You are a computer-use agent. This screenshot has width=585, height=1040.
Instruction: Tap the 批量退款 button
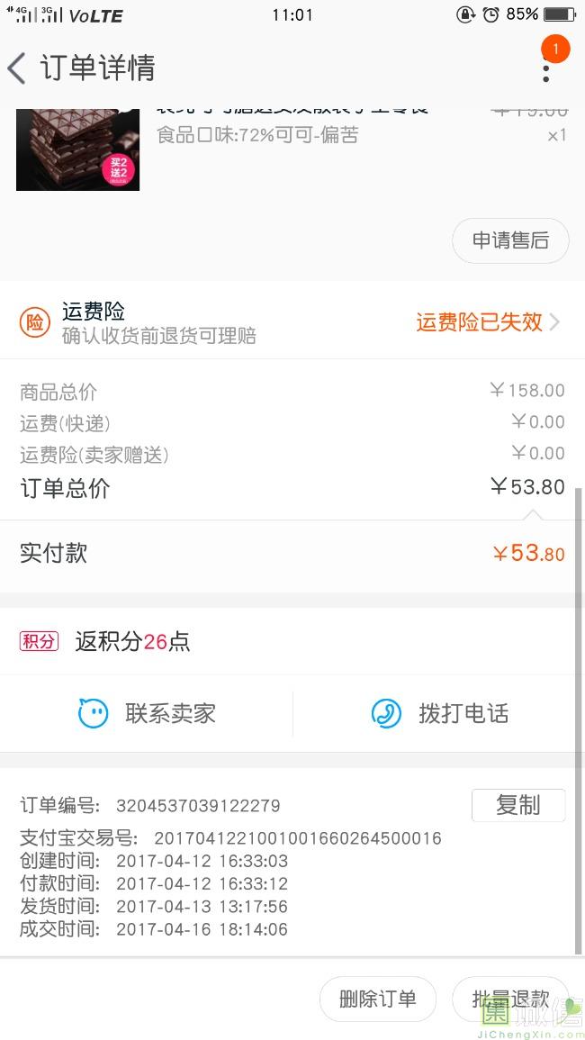(x=510, y=999)
